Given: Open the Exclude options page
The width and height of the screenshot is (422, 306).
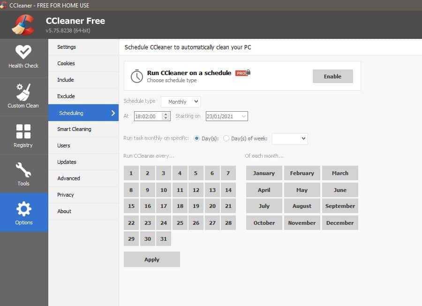Looking at the screenshot, I should (x=83, y=96).
